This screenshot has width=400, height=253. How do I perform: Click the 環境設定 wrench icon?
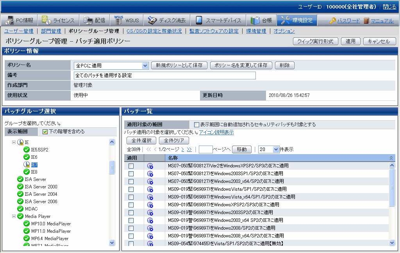pos(286,20)
